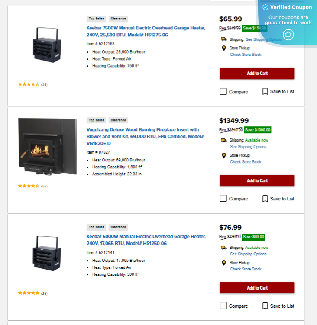Click the Verified Coupon checkmark badge icon
The width and height of the screenshot is (317, 325).
(x=265, y=7)
